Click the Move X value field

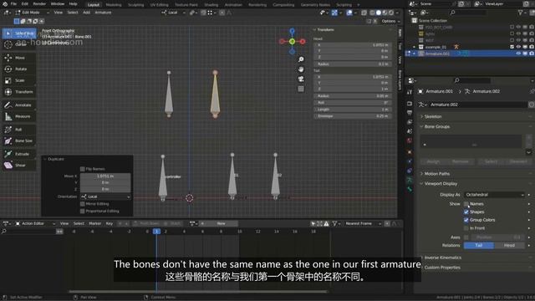(105, 176)
